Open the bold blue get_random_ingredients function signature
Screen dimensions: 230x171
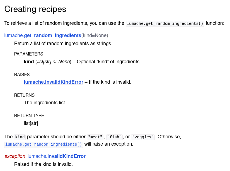pos(52,35)
